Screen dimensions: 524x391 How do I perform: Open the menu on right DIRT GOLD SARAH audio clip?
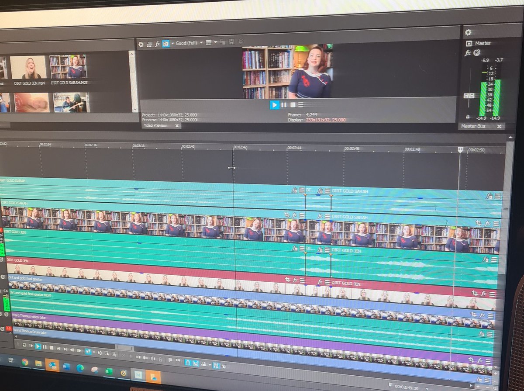[498, 196]
